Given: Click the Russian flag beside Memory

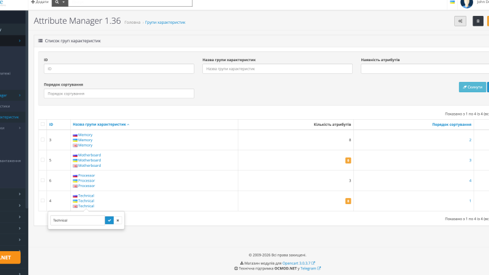Looking at the screenshot, I should coord(75,135).
